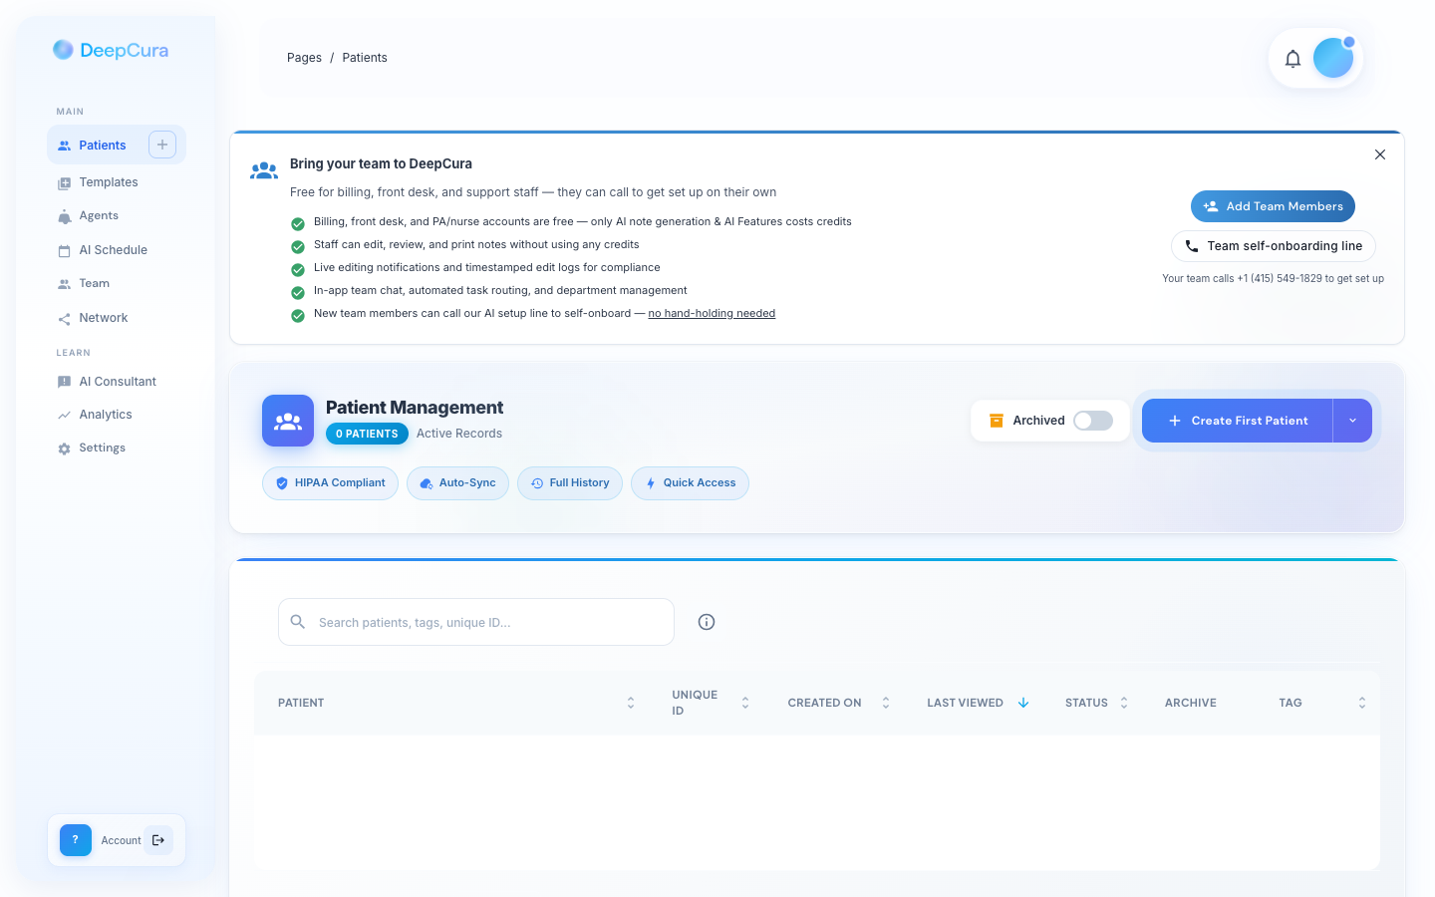Click the Account label

[122, 841]
